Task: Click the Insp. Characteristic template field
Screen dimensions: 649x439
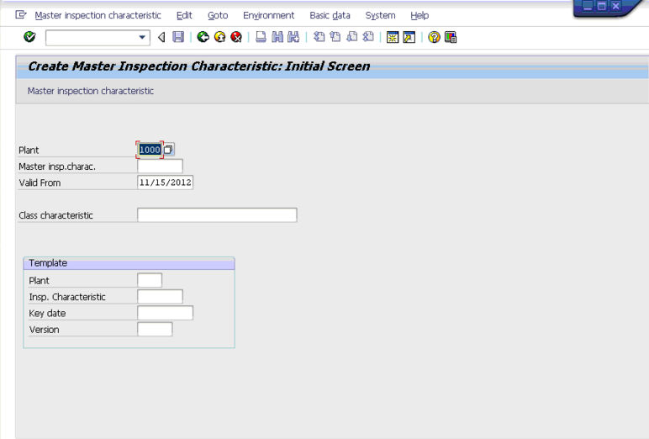Action: tap(160, 297)
